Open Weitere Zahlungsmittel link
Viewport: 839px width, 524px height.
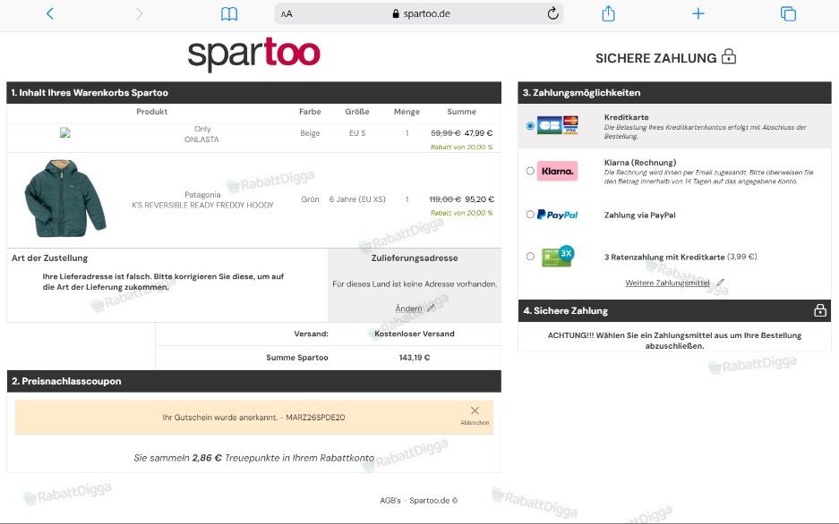667,283
